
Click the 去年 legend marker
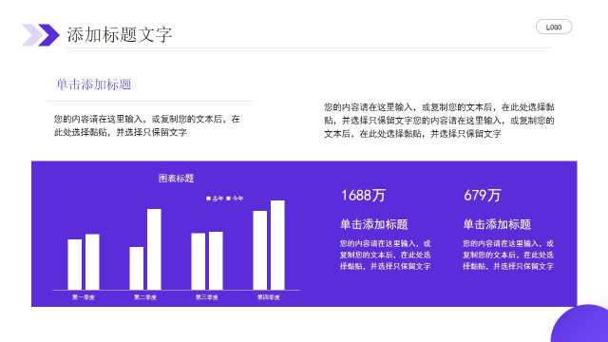pyautogui.click(x=208, y=199)
